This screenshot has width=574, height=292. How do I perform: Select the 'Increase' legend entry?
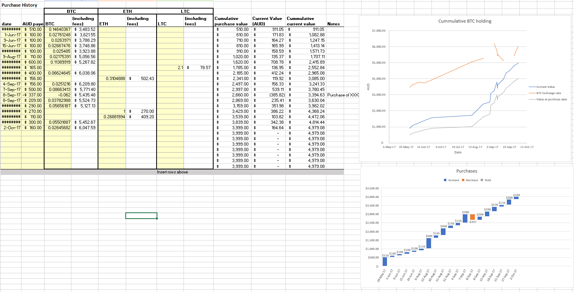coord(451,180)
